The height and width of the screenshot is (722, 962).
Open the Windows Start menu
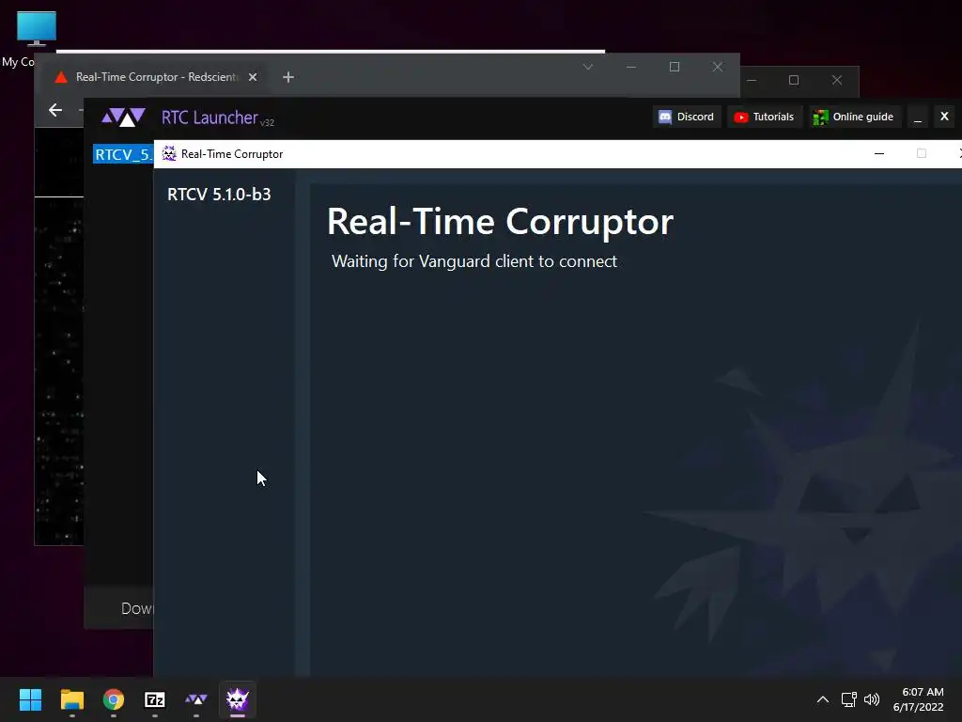click(30, 699)
